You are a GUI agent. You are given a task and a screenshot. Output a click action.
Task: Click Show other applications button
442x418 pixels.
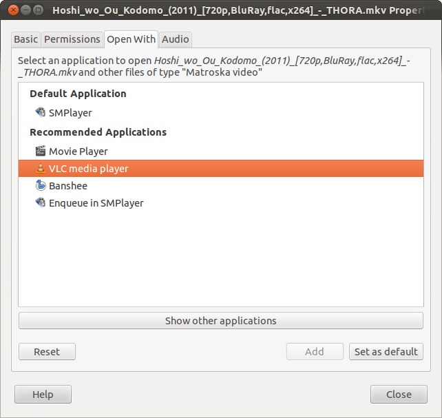click(x=221, y=320)
